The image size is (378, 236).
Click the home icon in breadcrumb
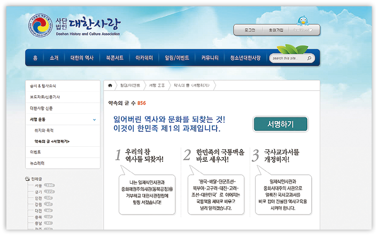pyautogui.click(x=111, y=85)
